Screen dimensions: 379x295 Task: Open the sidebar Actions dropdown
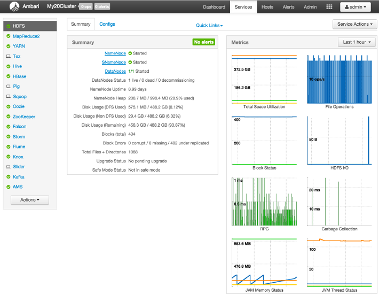tap(30, 200)
